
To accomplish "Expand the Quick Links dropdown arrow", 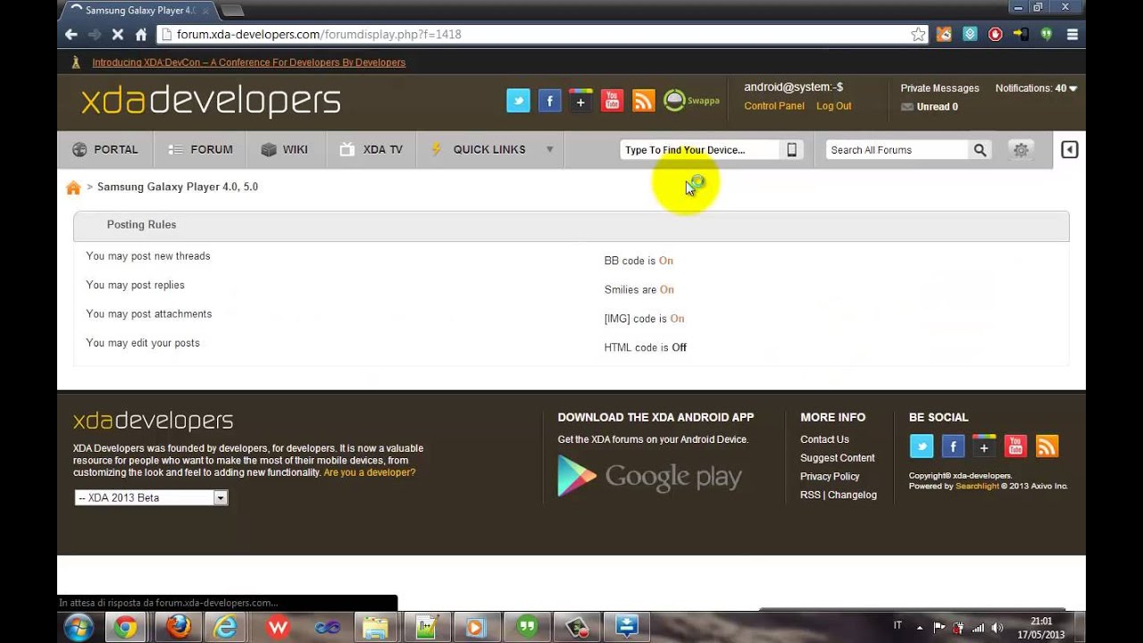I will coord(549,150).
